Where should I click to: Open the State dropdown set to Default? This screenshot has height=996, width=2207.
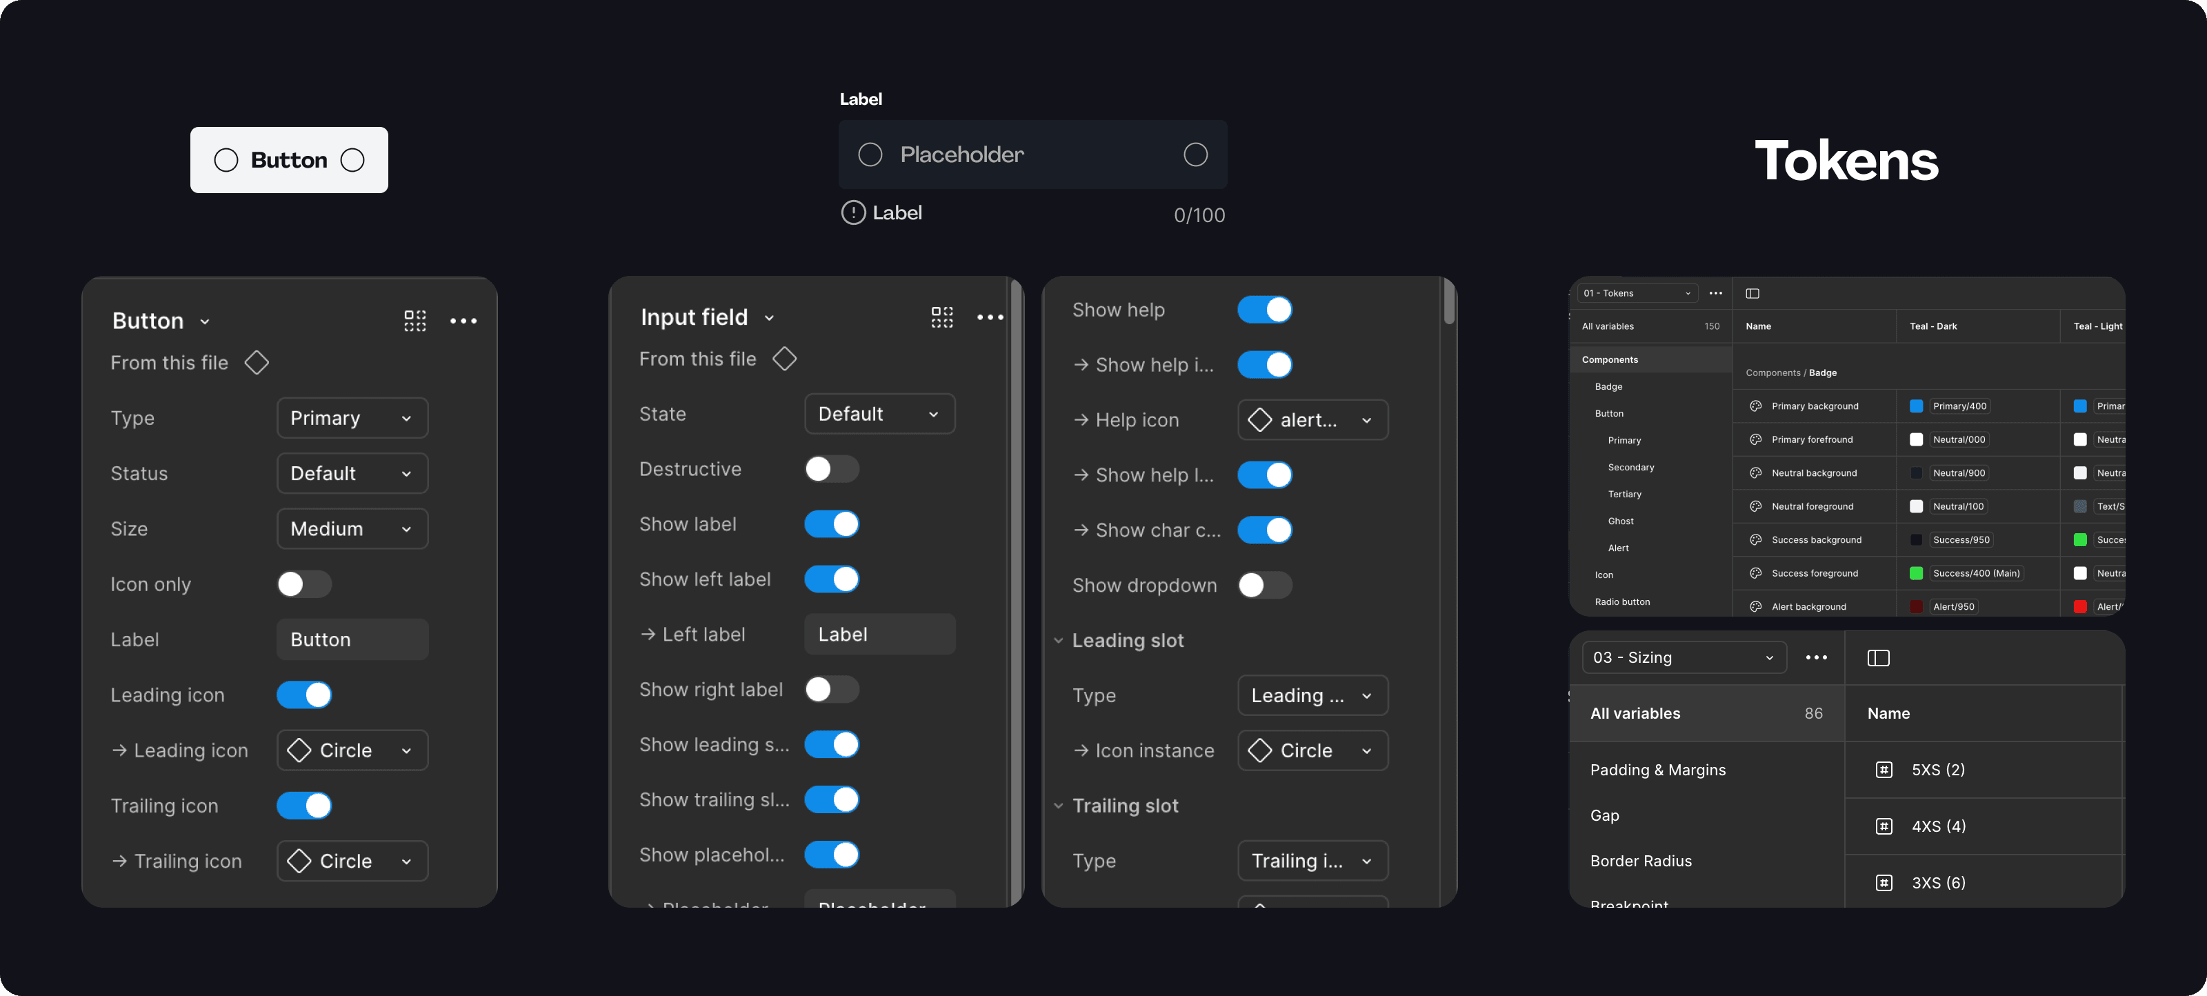879,414
